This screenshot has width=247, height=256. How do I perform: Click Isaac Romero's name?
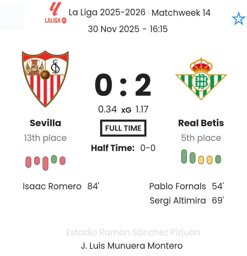[x=52, y=186]
